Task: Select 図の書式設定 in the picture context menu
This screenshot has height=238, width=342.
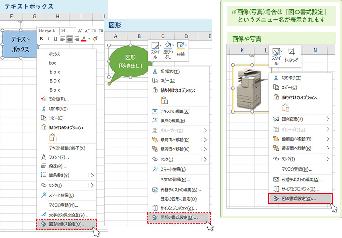Action: 299,198
